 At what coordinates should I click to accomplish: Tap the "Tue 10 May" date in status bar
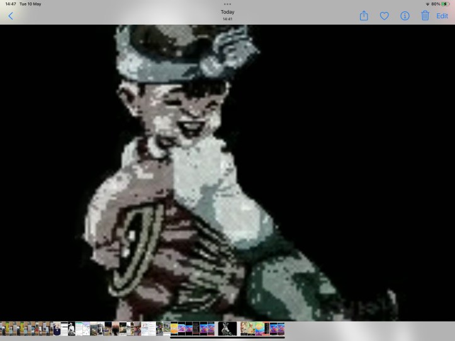click(30, 4)
